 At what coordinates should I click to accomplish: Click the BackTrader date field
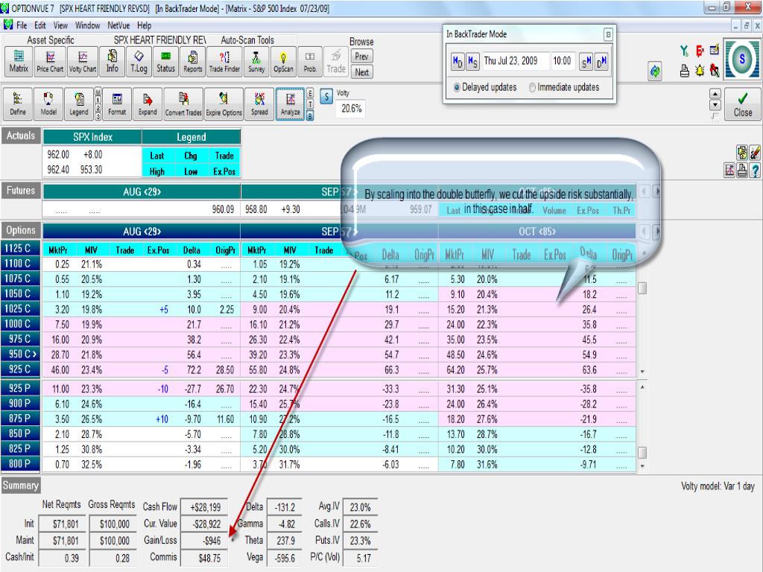point(515,61)
